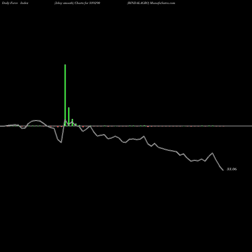Click the second tallest green bar
252x252 pixels.
coord(69,116)
